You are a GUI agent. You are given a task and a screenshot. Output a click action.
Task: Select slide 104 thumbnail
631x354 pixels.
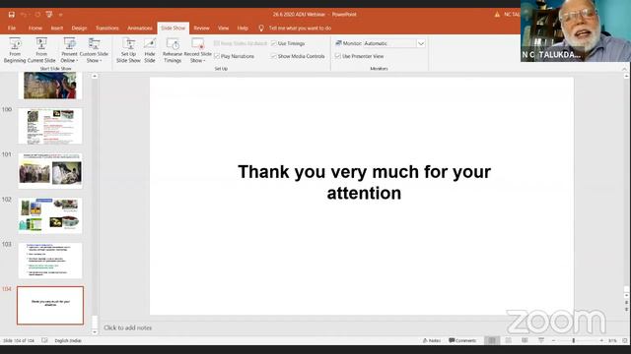pos(50,306)
